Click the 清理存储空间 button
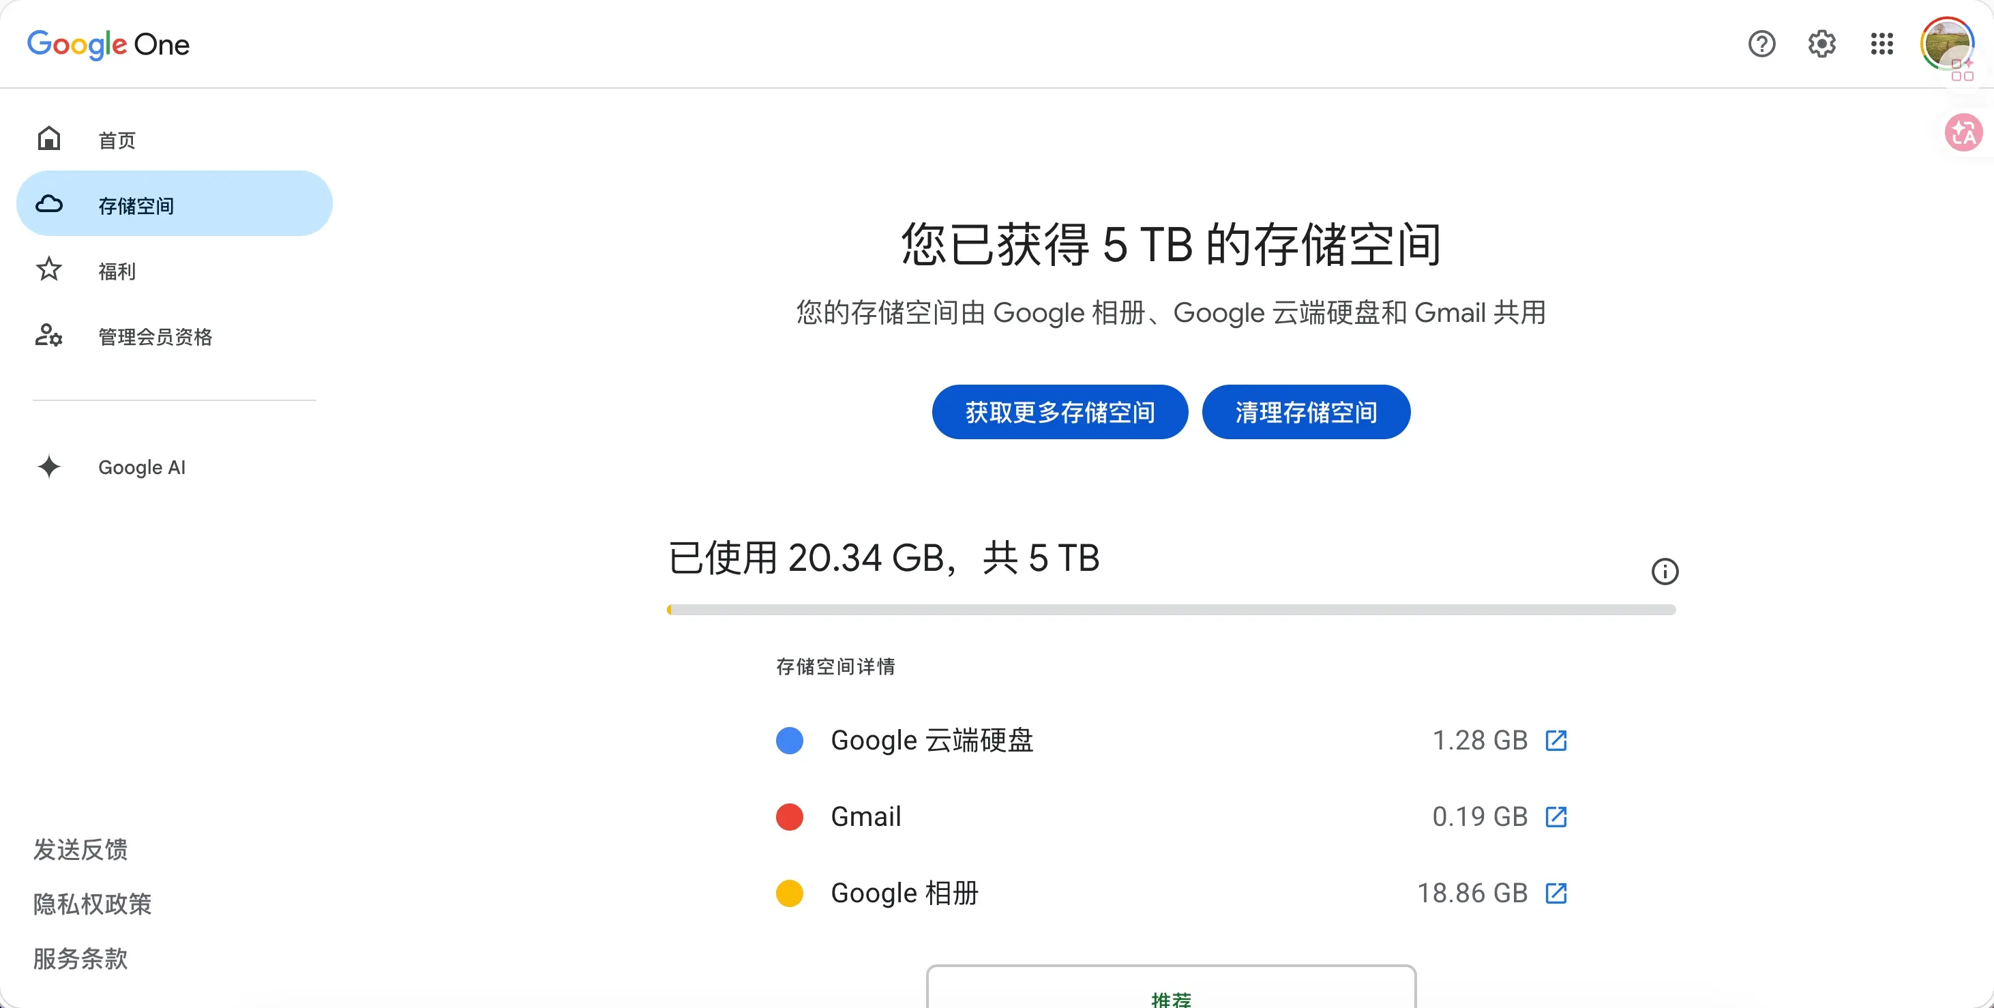1994x1008 pixels. pos(1306,412)
